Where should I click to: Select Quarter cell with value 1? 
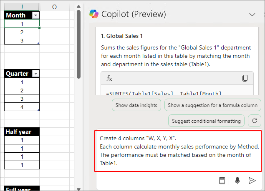pos(22,82)
